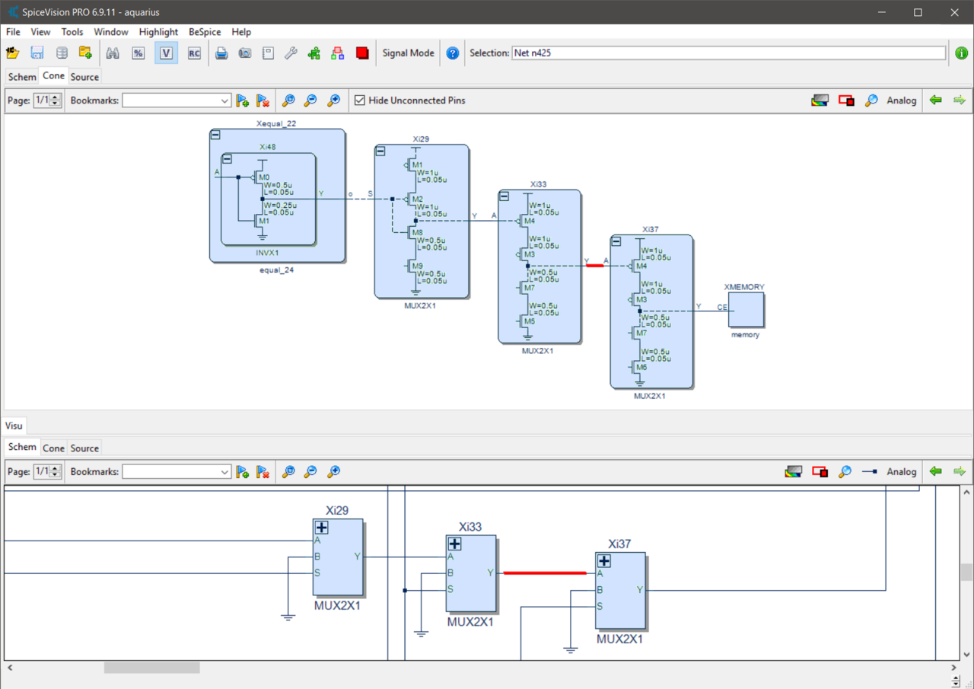Open the wrench settings tool
Viewport: 974px width, 689px height.
pyautogui.click(x=291, y=53)
